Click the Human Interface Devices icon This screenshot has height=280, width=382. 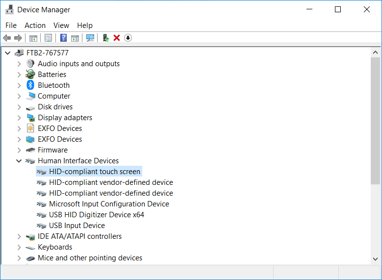(30, 161)
